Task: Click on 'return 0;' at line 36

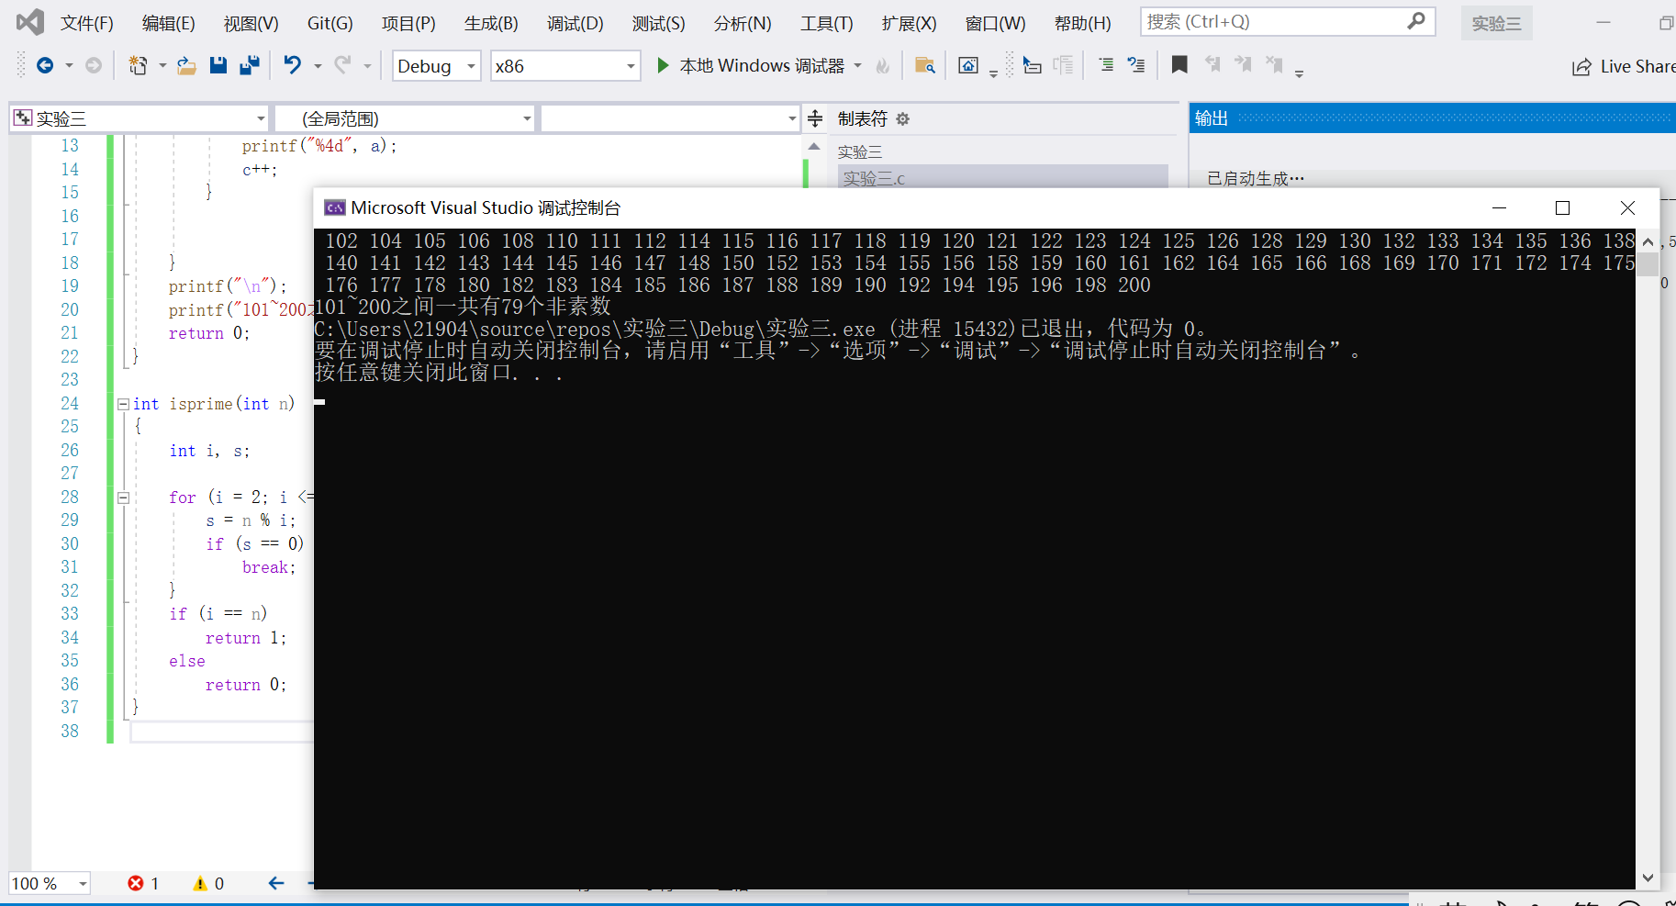Action: pyautogui.click(x=246, y=685)
